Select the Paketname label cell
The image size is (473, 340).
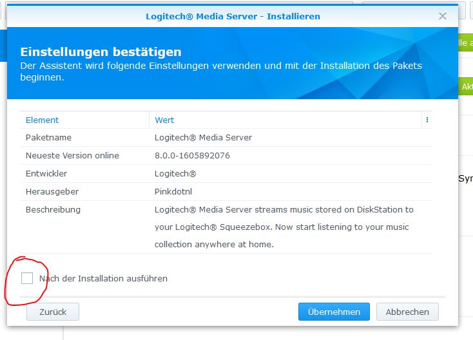pyautogui.click(x=84, y=137)
